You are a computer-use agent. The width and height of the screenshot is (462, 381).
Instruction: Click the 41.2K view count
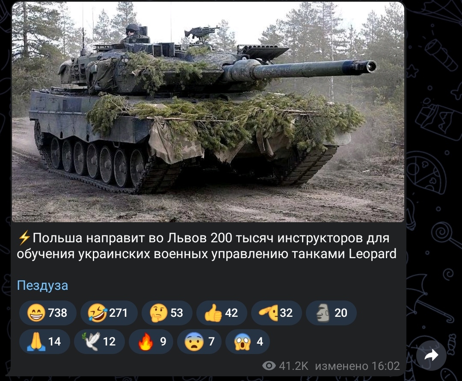[293, 366]
